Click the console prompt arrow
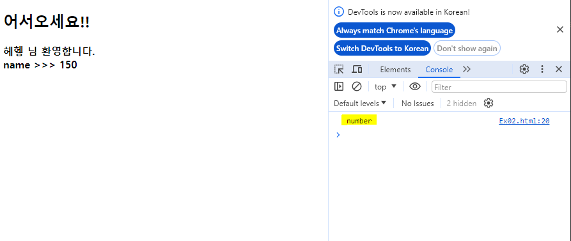Screen dimensions: 571x241 pos(338,135)
